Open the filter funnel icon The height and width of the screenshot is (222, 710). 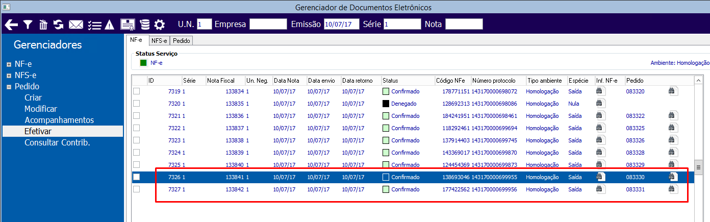click(x=28, y=24)
